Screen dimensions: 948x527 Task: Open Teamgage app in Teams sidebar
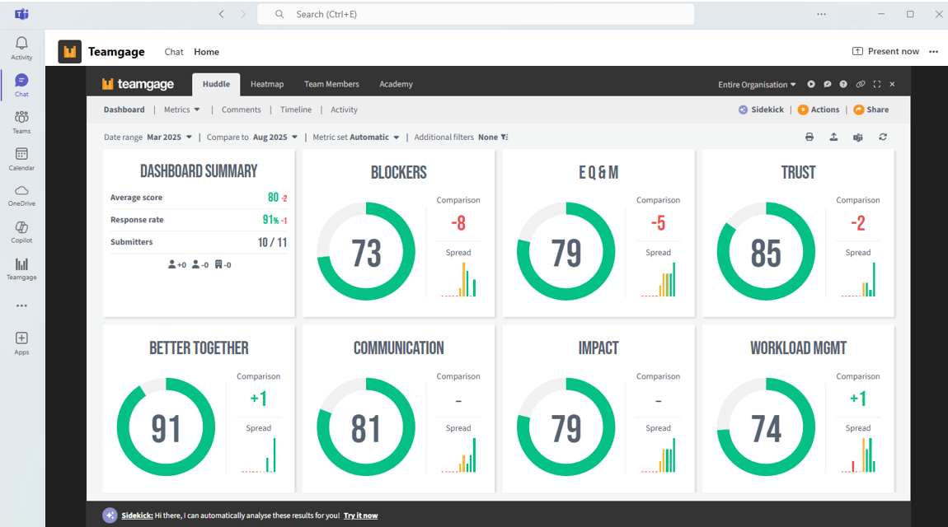click(x=21, y=268)
